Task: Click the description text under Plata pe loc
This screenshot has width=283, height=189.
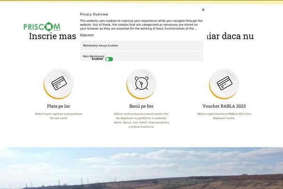Action: (58, 116)
